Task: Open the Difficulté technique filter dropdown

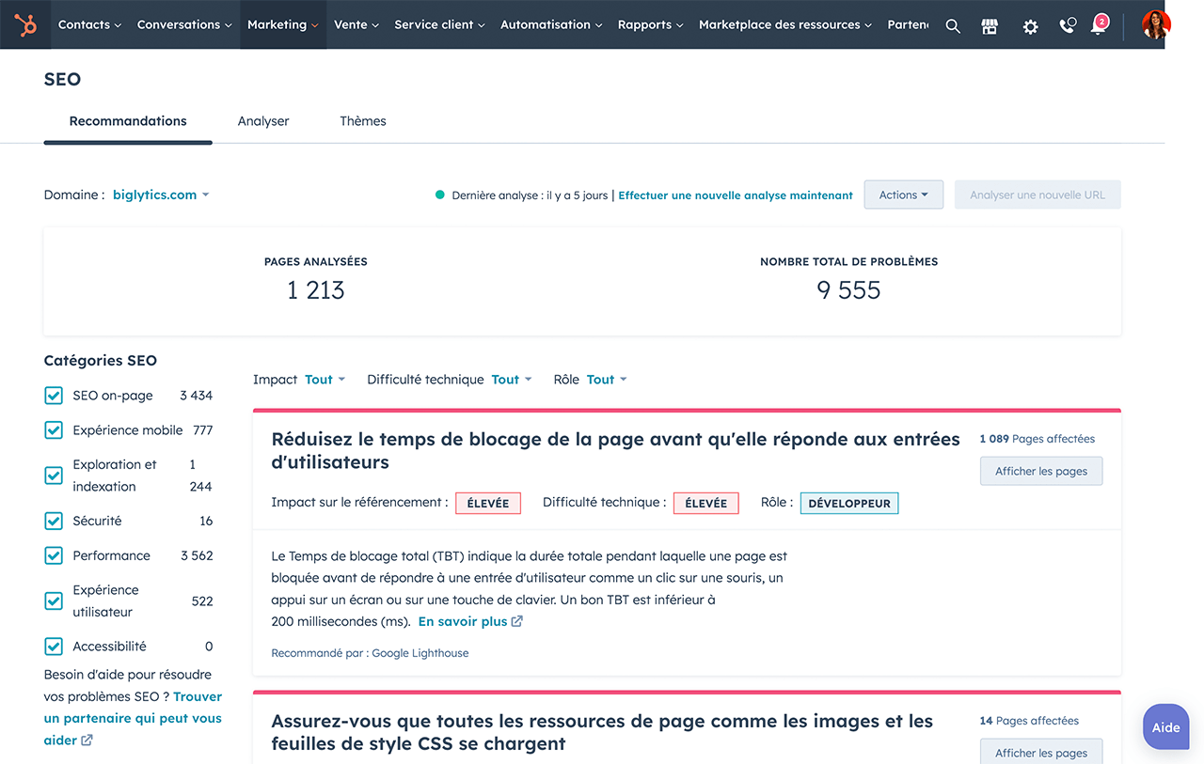Action: click(511, 380)
